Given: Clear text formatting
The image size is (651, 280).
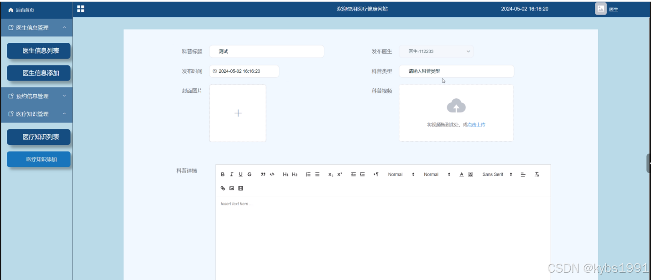Looking at the screenshot, I should 537,174.
